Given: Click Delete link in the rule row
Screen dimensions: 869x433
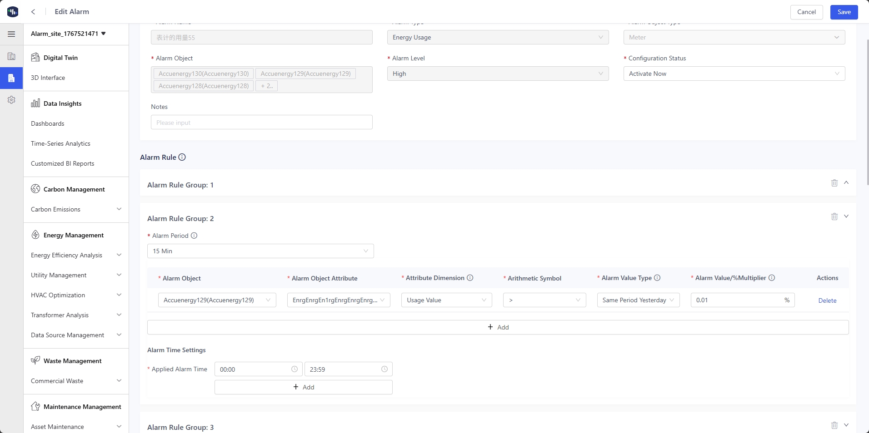Looking at the screenshot, I should 827,300.
